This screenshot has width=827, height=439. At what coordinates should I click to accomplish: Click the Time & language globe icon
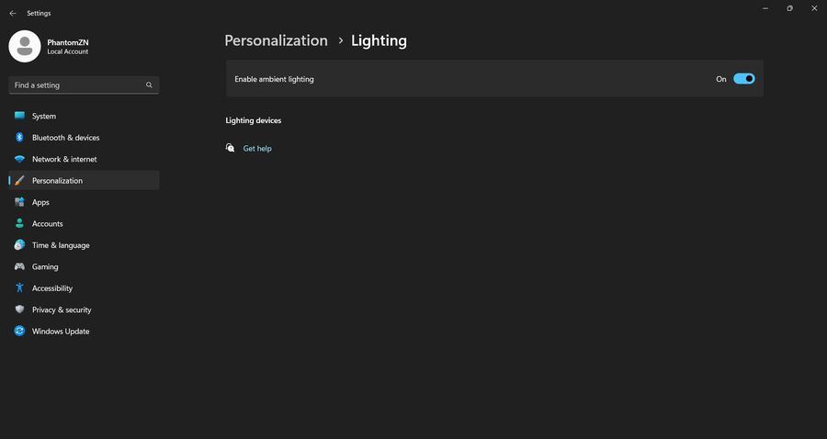(19, 245)
